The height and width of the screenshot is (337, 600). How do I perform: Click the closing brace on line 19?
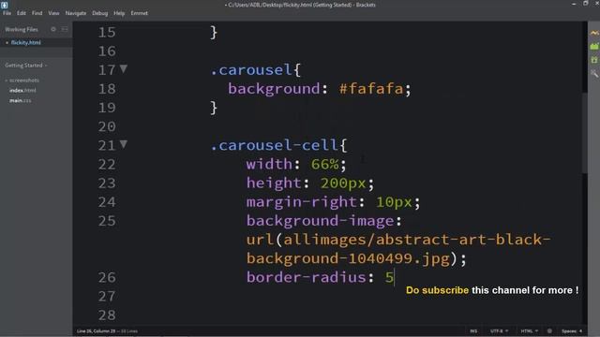coord(214,108)
